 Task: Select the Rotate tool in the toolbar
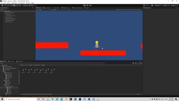pos(8,5)
